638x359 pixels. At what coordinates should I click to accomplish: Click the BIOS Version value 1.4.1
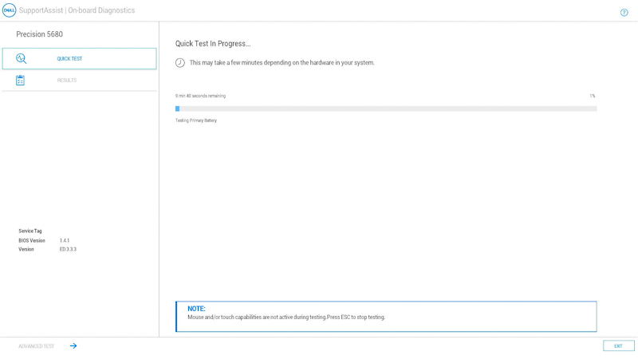click(x=65, y=240)
